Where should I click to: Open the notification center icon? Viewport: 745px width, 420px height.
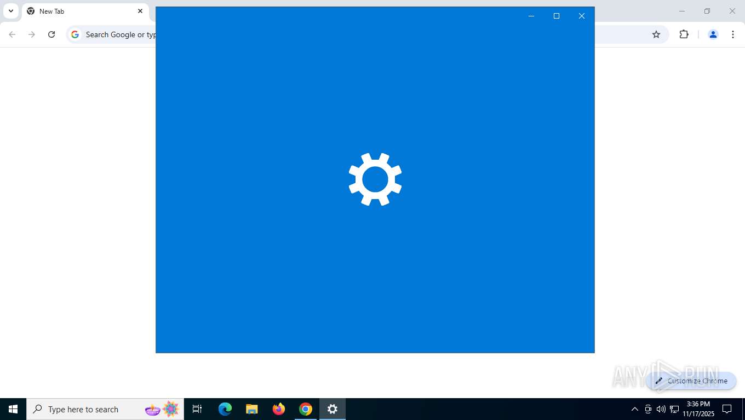point(727,409)
